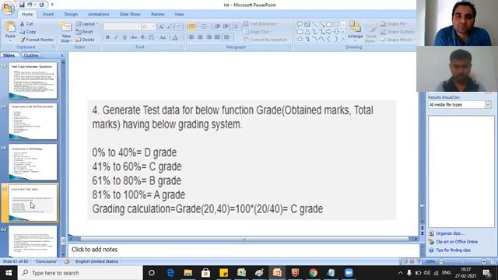Image resolution: width=498 pixels, height=280 pixels.
Task: Open Shape Outline color options
Action: click(x=397, y=32)
